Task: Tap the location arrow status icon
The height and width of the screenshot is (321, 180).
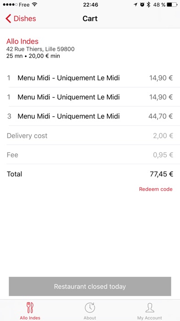Action: pos(135,5)
